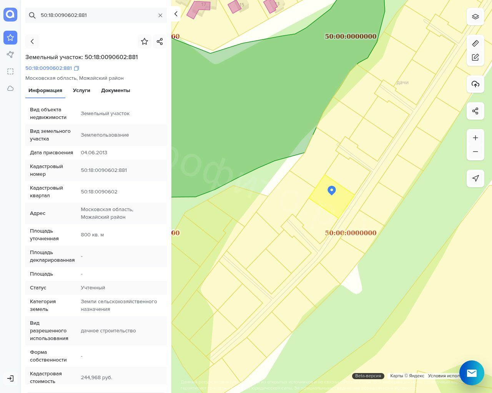Viewport: 492px width, 393px height.
Task: Open the mail feedback chat button
Action: pos(472,373)
